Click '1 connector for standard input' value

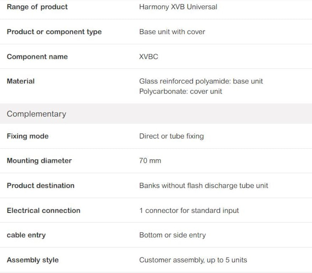(x=189, y=210)
